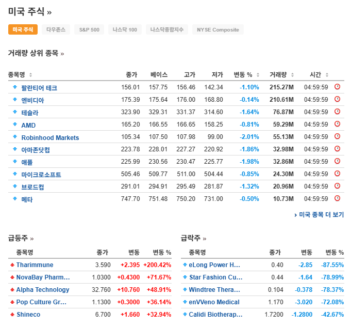Screen dimensions: 351x327
Task: Switch to the S&P 500 tab
Action: pyautogui.click(x=89, y=29)
